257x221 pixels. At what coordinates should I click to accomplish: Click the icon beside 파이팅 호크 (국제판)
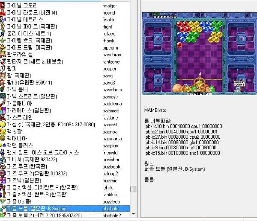3,41
